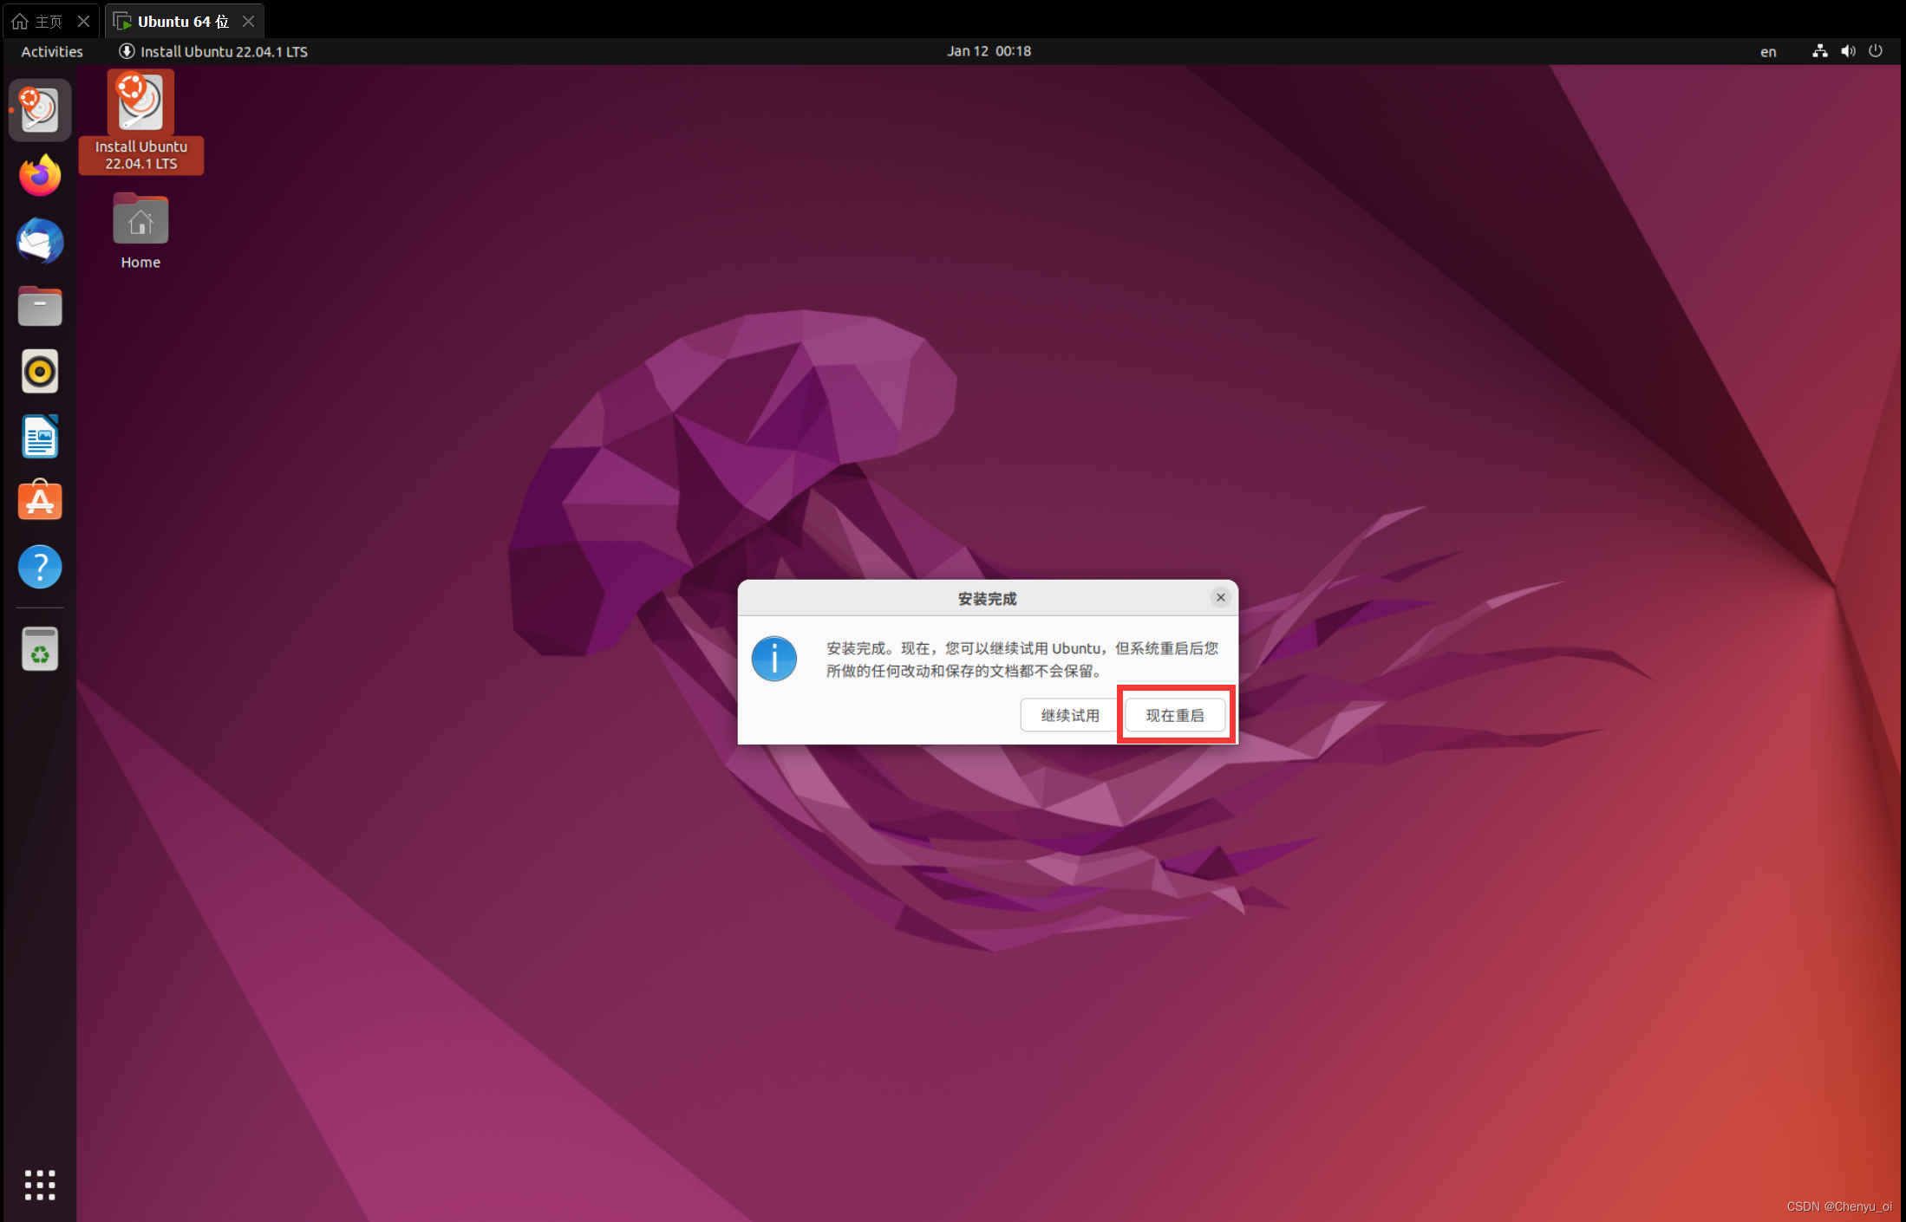Viewport: 1906px width, 1222px height.
Task: Launch LibreOffice Writer from dock
Action: coord(40,437)
